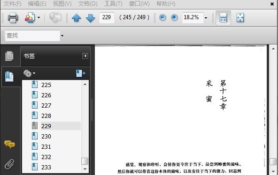Collapse the bookmarks panel with arrow button
The height and width of the screenshot is (175, 278).
[85, 56]
